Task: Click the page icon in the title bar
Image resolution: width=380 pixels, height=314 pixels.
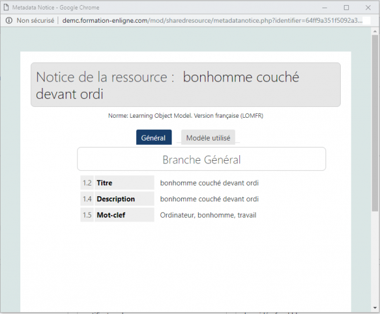Action: pos(6,6)
